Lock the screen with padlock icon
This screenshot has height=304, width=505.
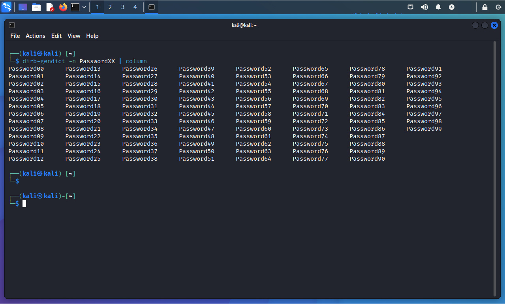click(x=485, y=7)
